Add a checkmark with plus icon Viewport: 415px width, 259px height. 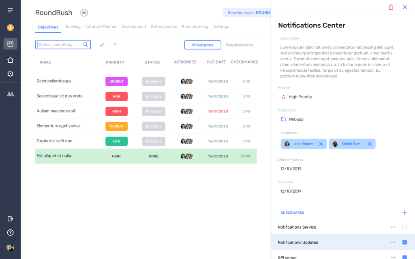point(404,213)
